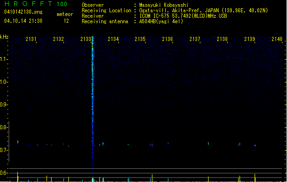
Task: Click the 0.9 kHz frequency tick label
Action: (4, 105)
